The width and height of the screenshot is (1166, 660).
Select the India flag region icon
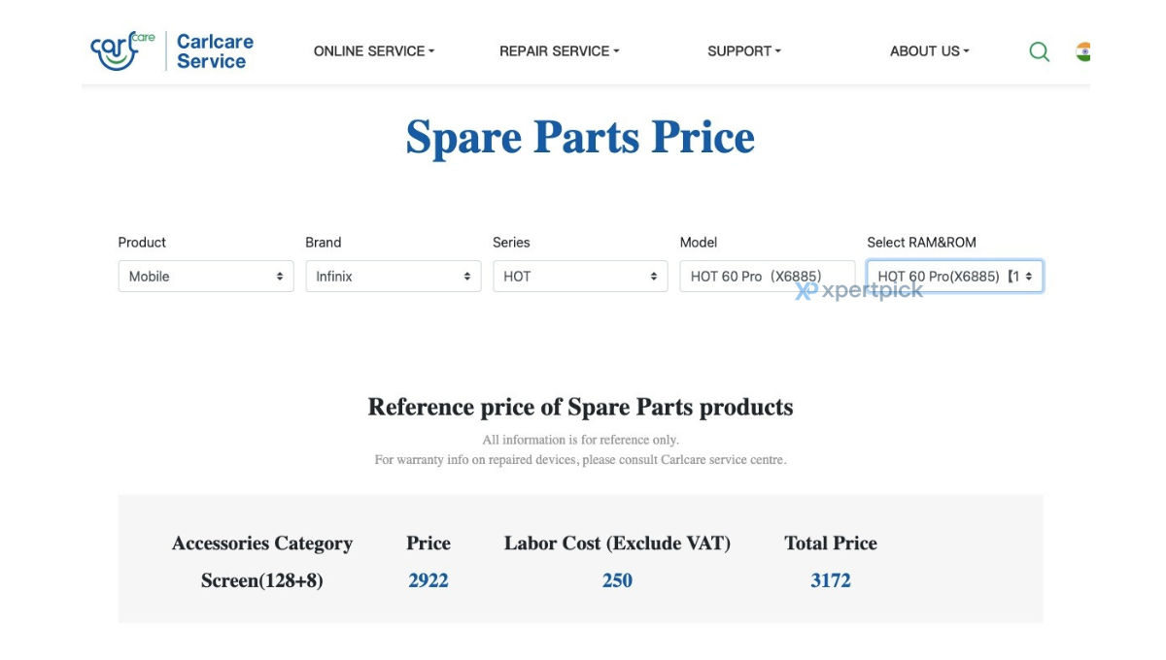pyautogui.click(x=1082, y=51)
